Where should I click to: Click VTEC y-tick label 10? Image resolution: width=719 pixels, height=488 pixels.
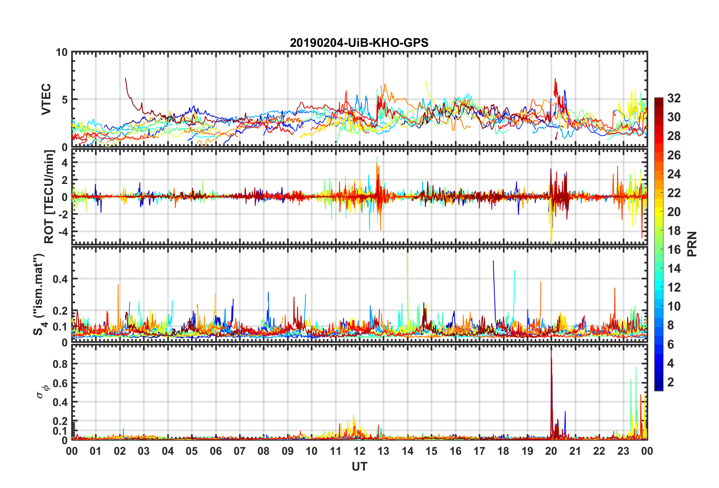(x=61, y=53)
